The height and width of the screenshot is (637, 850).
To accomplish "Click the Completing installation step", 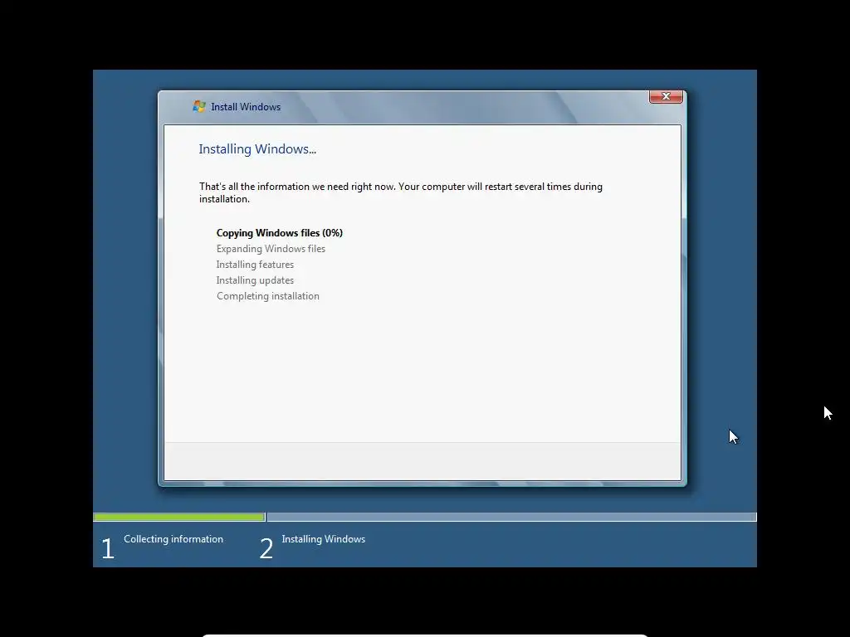I will 268,296.
